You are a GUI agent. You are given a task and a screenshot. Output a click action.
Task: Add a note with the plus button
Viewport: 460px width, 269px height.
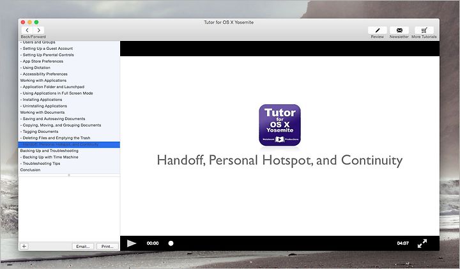(x=24, y=247)
